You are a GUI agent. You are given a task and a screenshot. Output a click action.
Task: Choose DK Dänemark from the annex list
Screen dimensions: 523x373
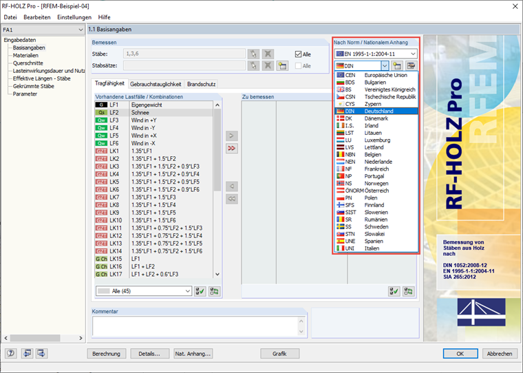coord(376,118)
